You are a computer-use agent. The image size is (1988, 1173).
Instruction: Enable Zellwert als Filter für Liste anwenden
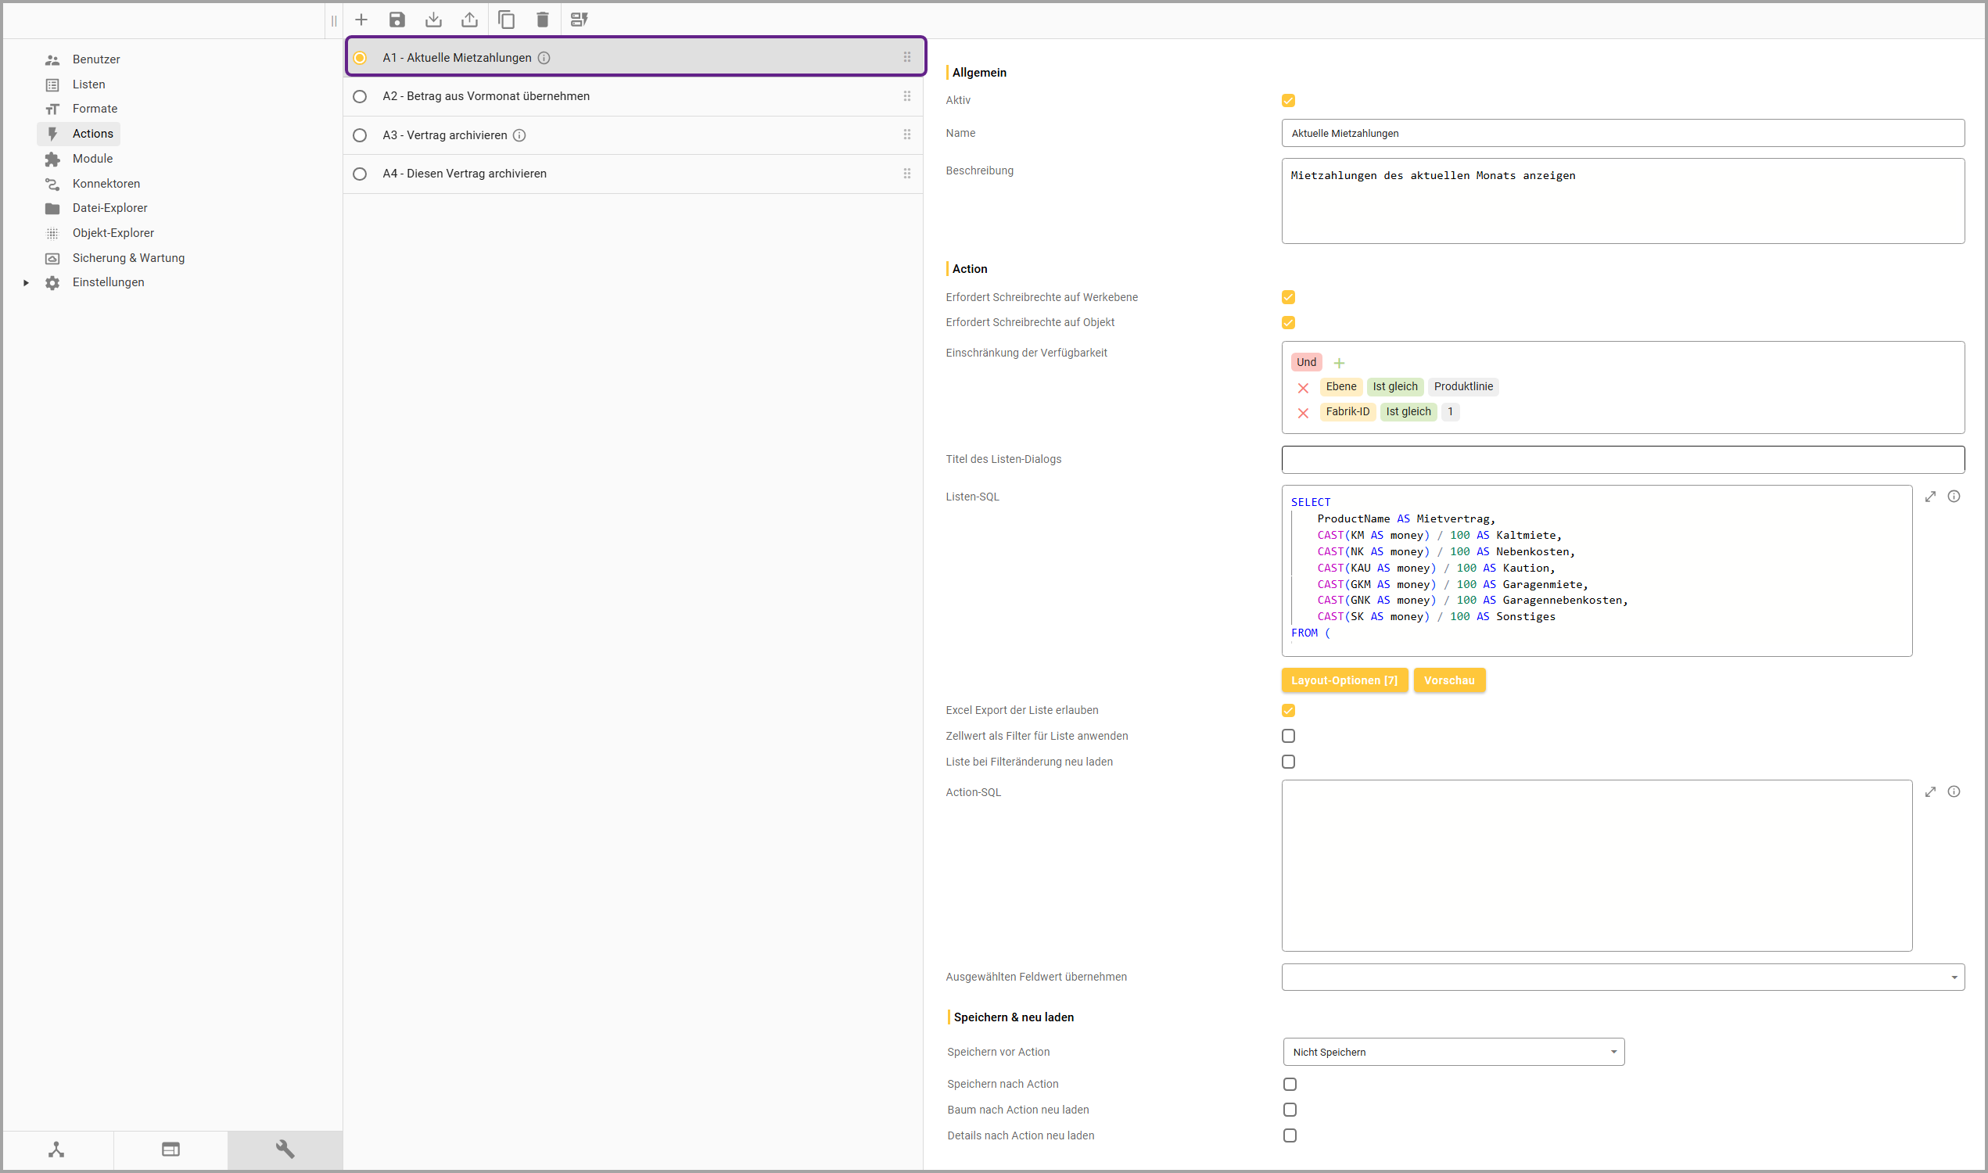coord(1288,736)
